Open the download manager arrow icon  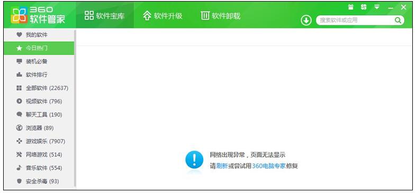[306, 21]
